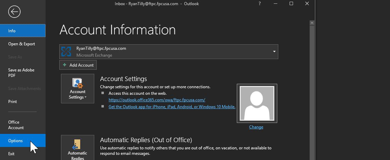Viewport: 390px width, 160px height.
Task: Choose Save as Adobe PDF
Action: (x=23, y=72)
